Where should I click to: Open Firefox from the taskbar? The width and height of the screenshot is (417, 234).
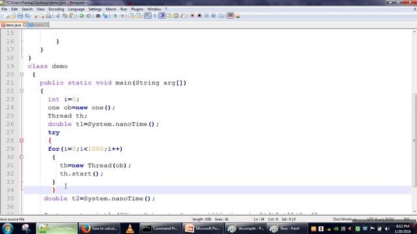click(x=100, y=228)
